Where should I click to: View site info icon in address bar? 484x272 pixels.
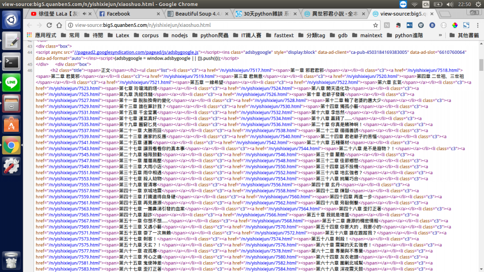coord(70,25)
